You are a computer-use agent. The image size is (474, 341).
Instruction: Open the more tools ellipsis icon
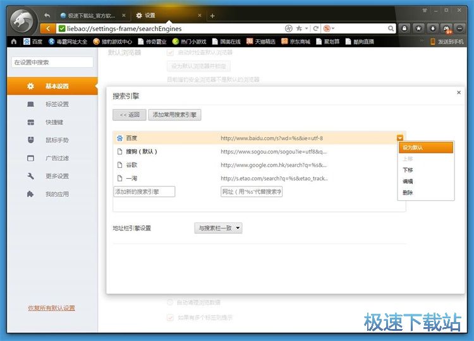click(460, 28)
